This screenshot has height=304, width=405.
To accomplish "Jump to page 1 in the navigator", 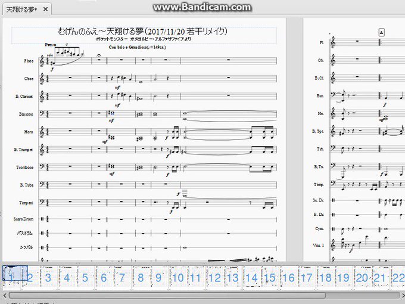I will pyautogui.click(x=12, y=277).
